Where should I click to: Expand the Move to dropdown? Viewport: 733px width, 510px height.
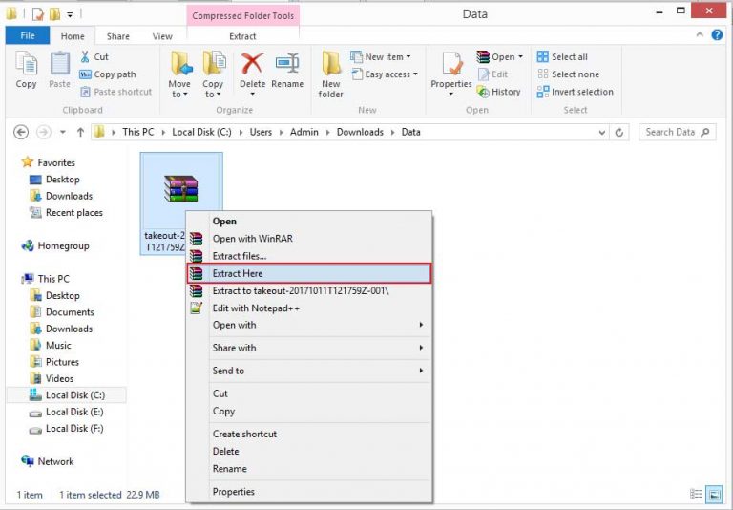[179, 95]
